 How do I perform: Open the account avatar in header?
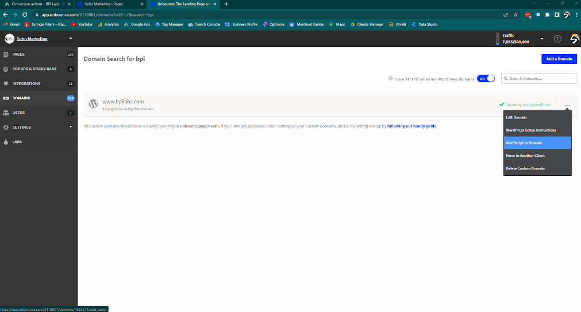[x=575, y=38]
